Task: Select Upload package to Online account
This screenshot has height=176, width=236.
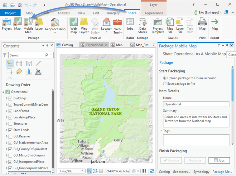Action: click(165, 78)
